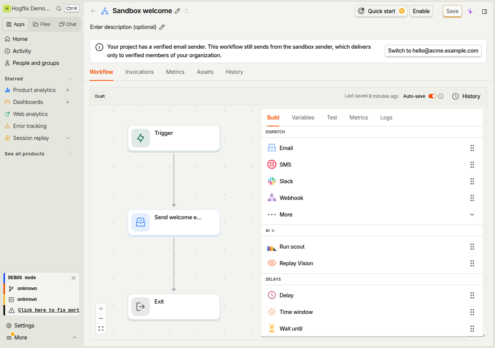This screenshot has width=495, height=348.
Task: Select the Exit node icon
Action: (140, 307)
